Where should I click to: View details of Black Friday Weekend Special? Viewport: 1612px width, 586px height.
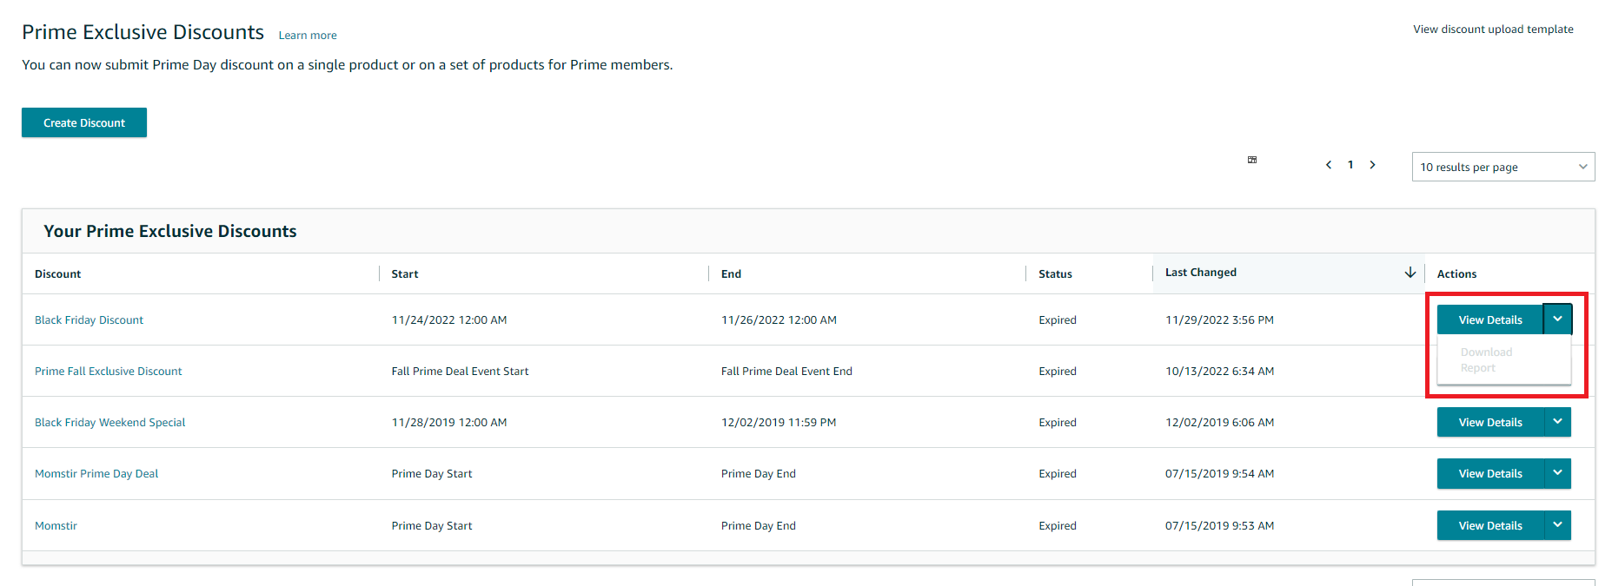pyautogui.click(x=1489, y=422)
